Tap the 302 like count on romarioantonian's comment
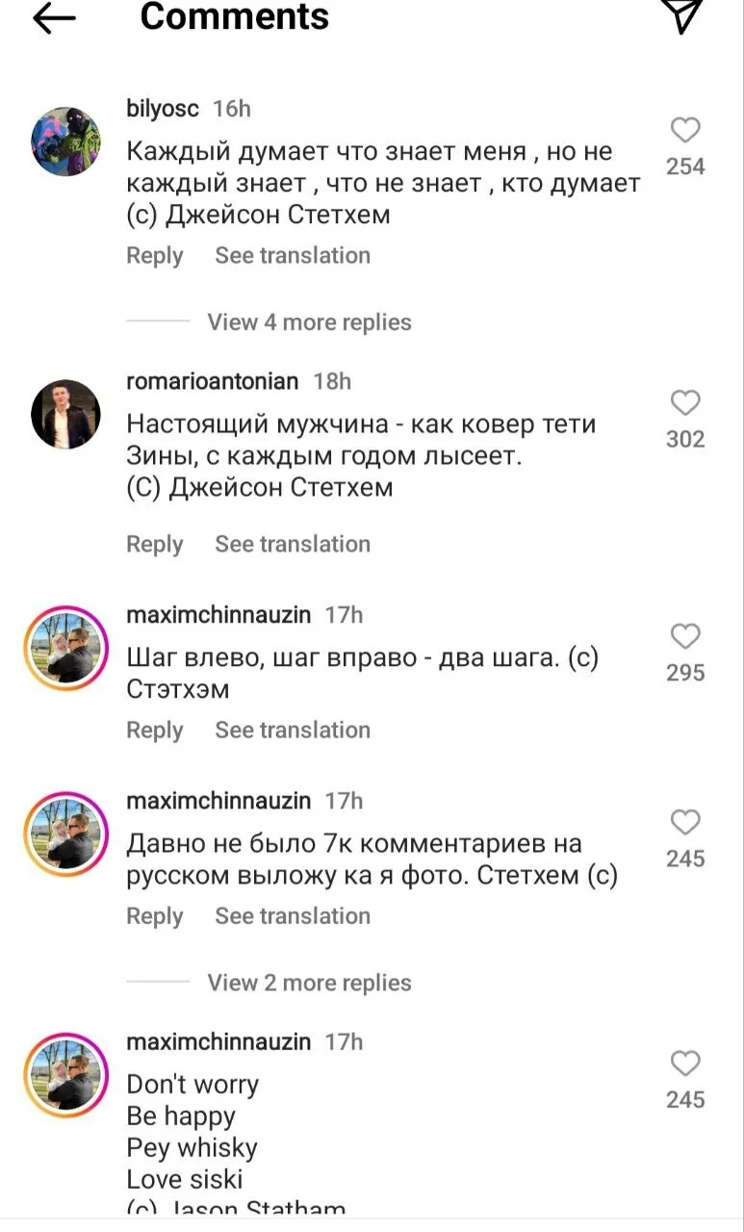 (684, 440)
